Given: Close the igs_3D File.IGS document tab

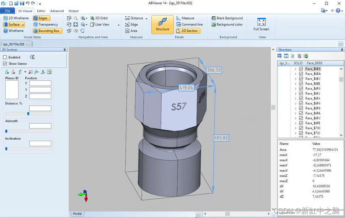Looking at the screenshot, I should [x=28, y=44].
